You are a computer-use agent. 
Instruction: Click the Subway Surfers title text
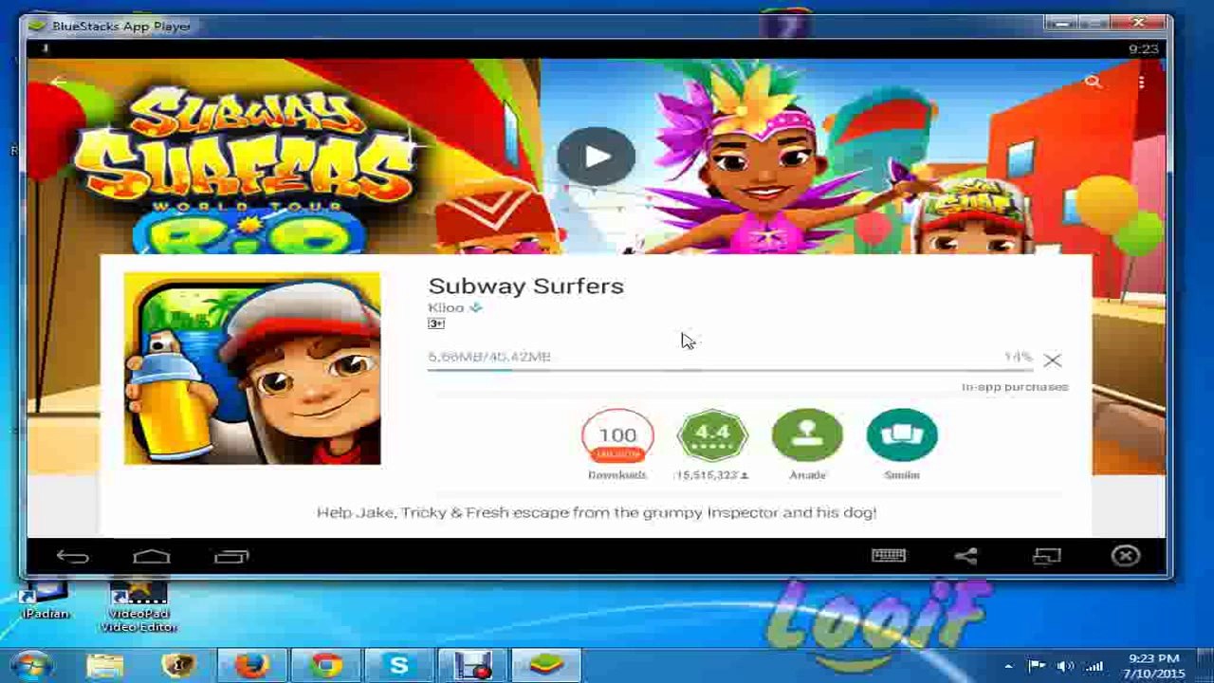[x=525, y=286]
